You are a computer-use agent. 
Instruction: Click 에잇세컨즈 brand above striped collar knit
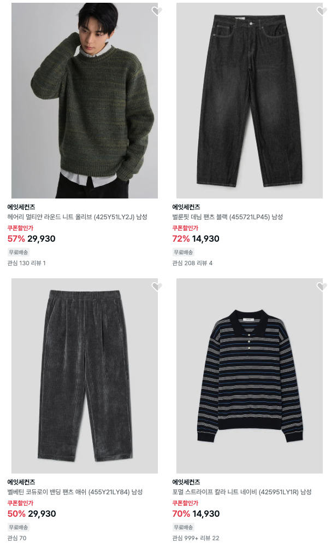coord(186,482)
